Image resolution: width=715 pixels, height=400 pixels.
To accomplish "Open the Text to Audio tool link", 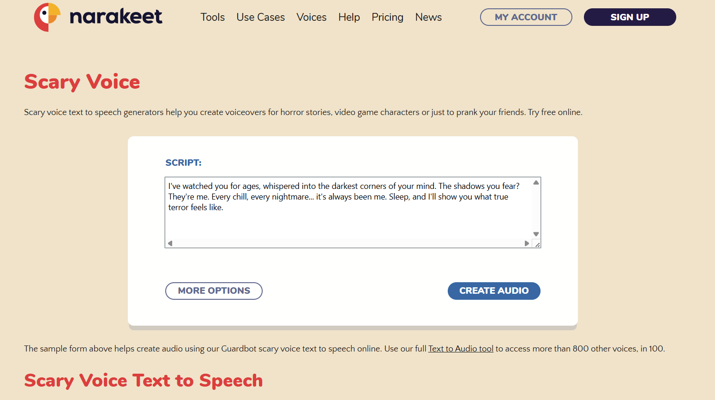I will click(x=460, y=348).
